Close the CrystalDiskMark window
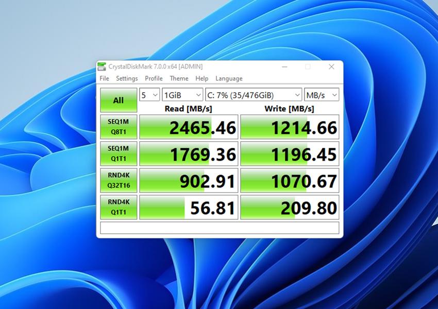The width and height of the screenshot is (438, 309). 331,67
